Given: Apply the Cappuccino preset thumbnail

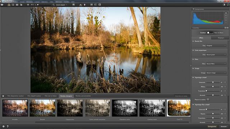Looking at the screenshot, I should [70, 108].
